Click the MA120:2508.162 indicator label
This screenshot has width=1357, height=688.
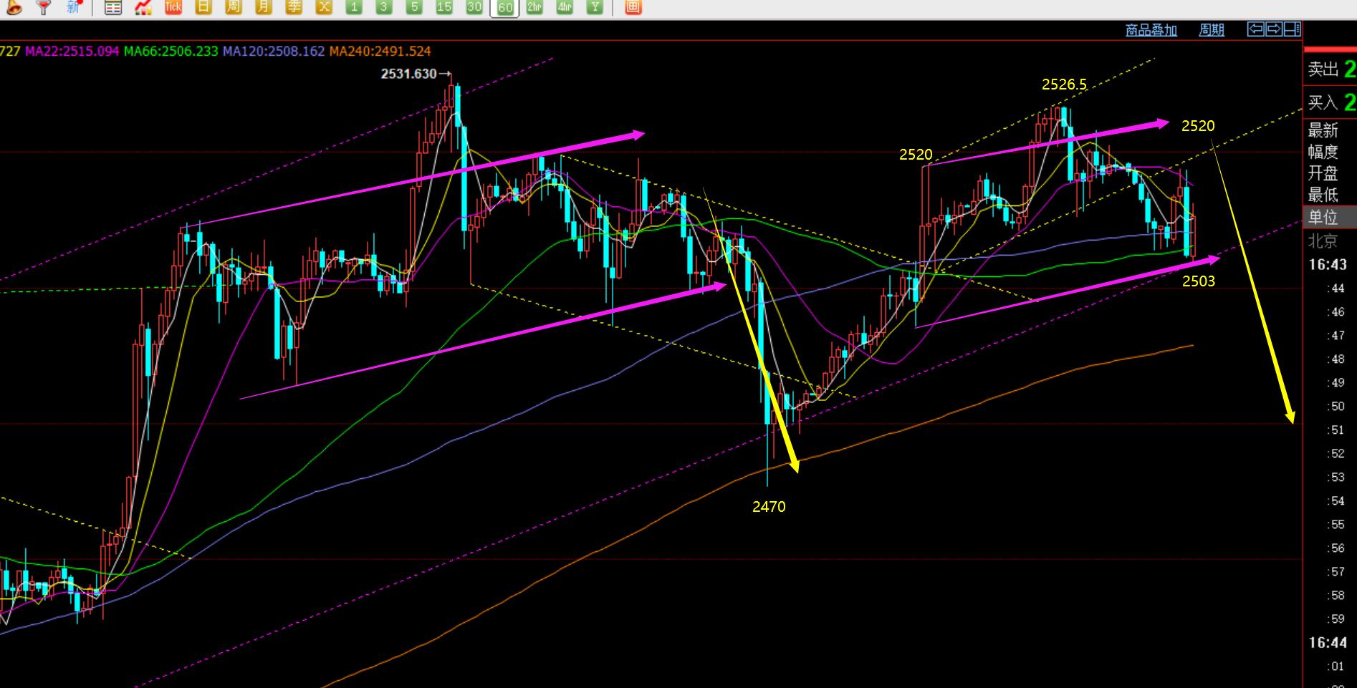(x=274, y=52)
